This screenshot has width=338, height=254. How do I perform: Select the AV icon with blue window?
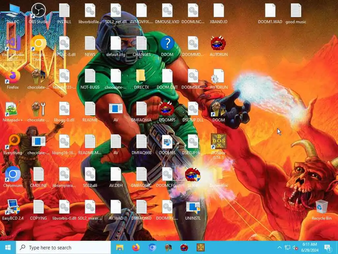point(116,112)
